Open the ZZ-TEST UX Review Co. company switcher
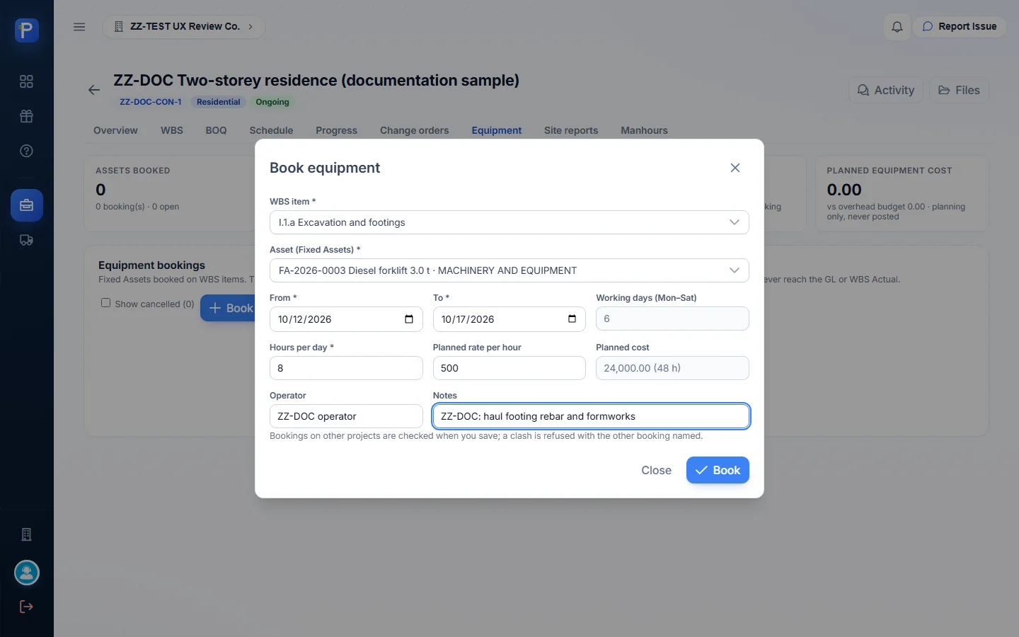This screenshot has width=1019, height=637. point(184,27)
